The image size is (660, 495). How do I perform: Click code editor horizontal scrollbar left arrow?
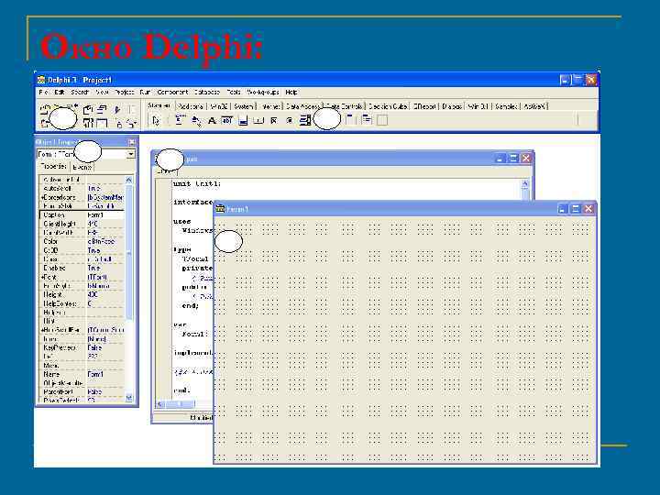160,404
